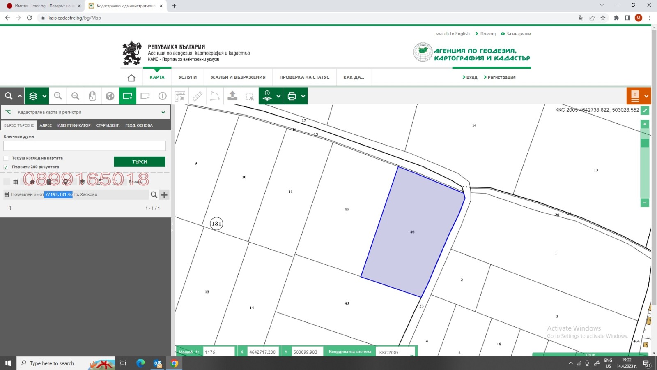Expand 'Кадастрална карта и регистри' dropdown
The image size is (657, 370).
pos(163,112)
